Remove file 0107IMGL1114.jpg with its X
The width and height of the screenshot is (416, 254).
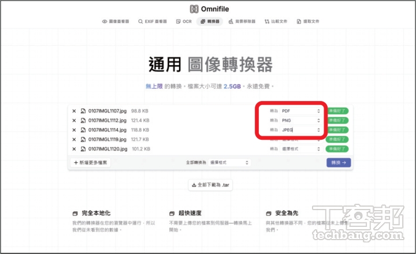pos(74,130)
